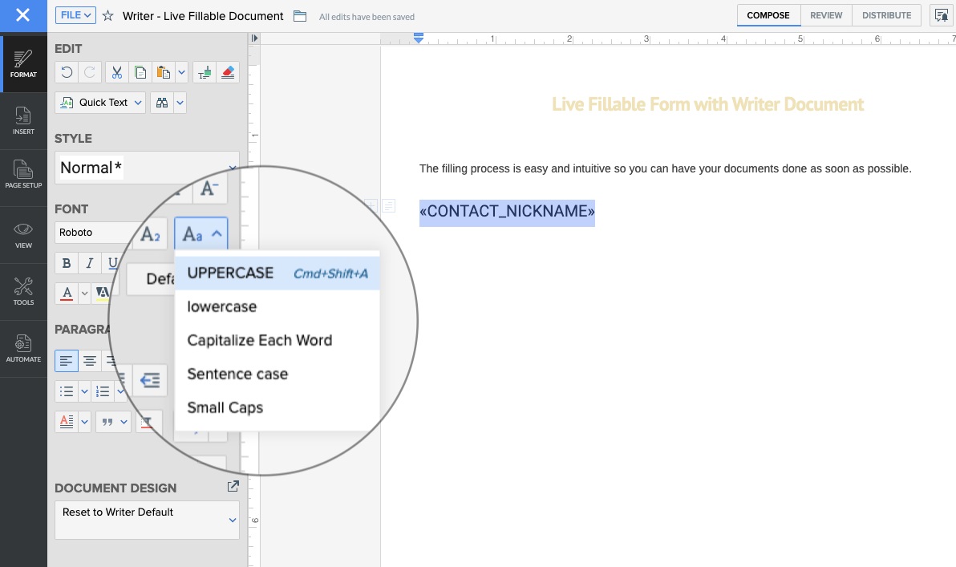The image size is (956, 567).
Task: Open paragraph shading dropdown arrow
Action: click(x=85, y=422)
